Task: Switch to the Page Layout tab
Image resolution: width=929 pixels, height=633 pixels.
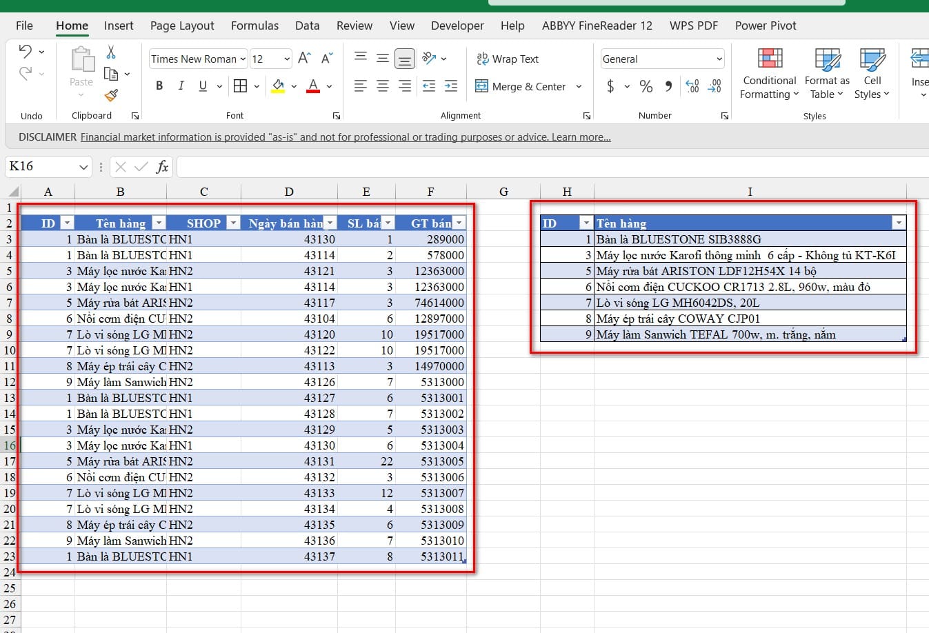Action: [182, 26]
